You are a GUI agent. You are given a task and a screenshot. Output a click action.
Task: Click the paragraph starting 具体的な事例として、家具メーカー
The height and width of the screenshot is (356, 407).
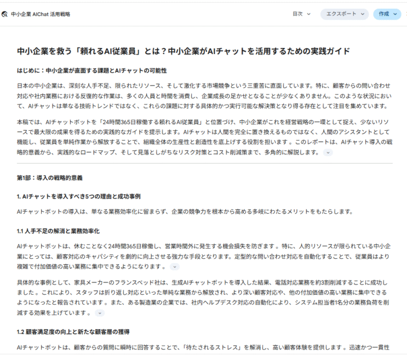pos(203,297)
